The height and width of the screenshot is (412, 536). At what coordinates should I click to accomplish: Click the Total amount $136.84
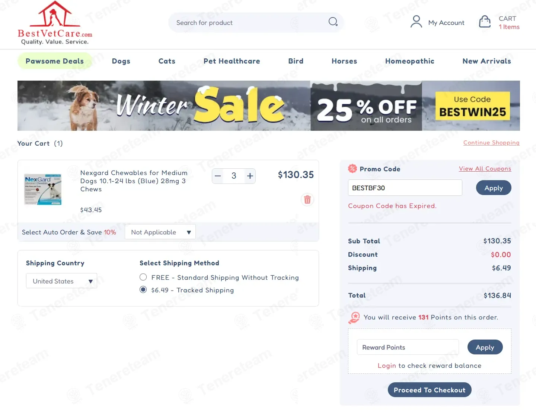click(497, 295)
